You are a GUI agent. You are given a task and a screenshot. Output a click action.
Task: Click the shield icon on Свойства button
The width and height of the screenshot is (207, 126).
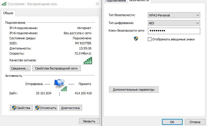[14, 108]
